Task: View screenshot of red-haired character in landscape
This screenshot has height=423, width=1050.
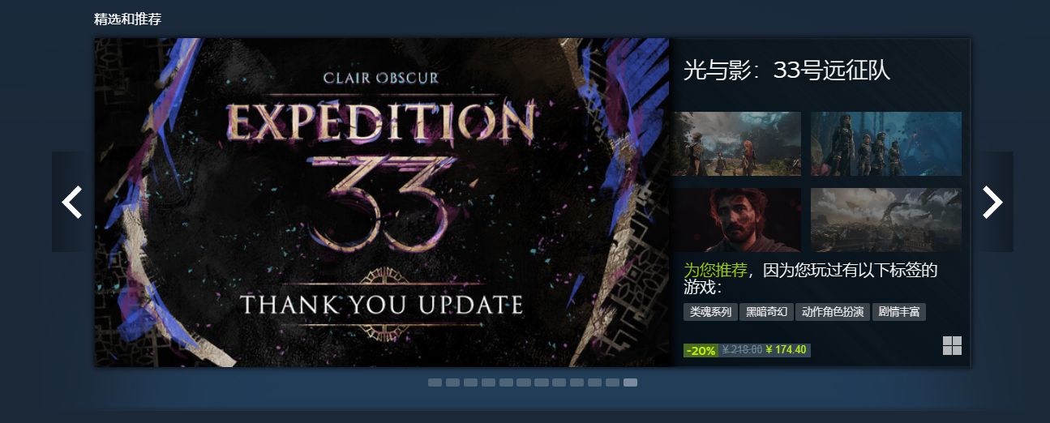Action: click(x=736, y=143)
